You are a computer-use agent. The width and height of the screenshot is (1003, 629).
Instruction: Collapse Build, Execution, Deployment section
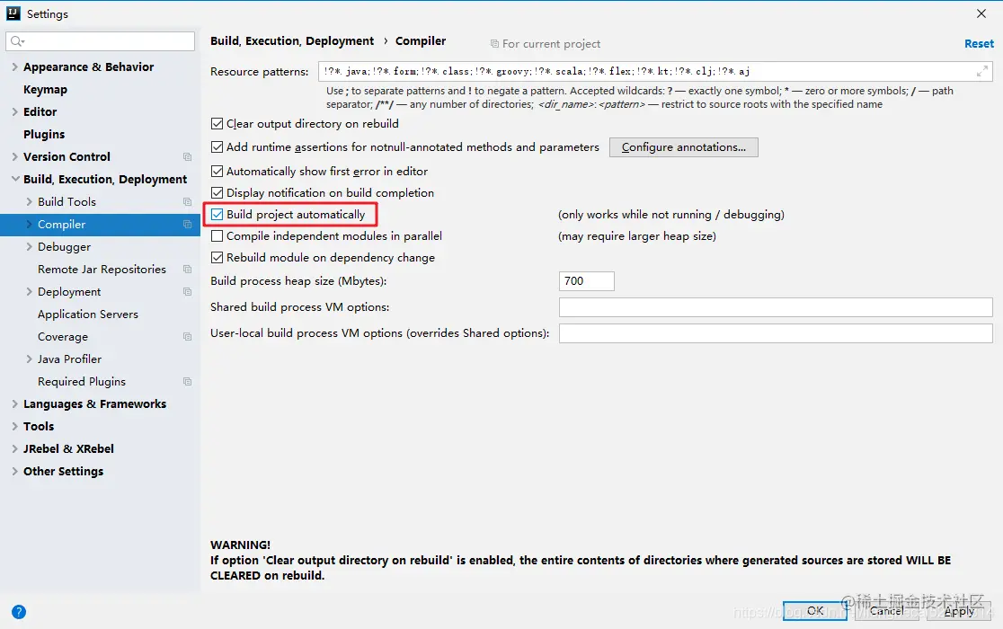[14, 179]
